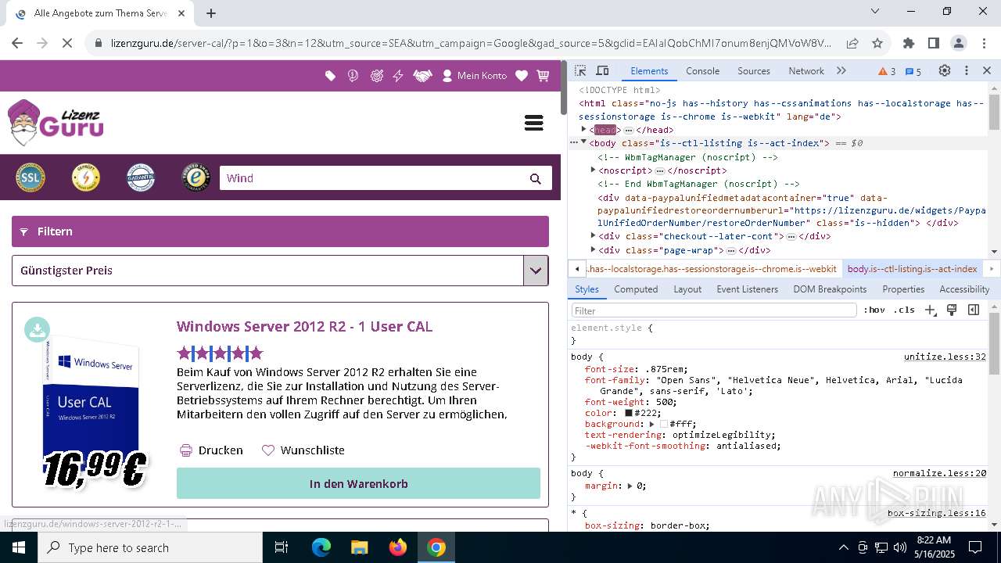The height and width of the screenshot is (563, 1001).
Task: Toggle the rendering emulations brush icon
Action: (x=952, y=310)
